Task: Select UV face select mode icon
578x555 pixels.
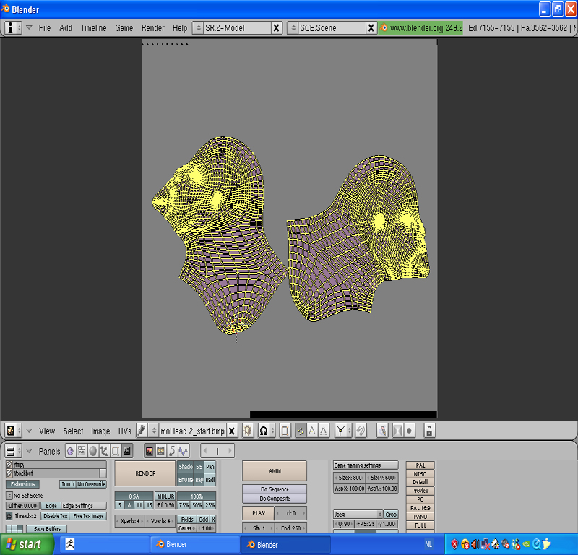Action: [x=324, y=431]
